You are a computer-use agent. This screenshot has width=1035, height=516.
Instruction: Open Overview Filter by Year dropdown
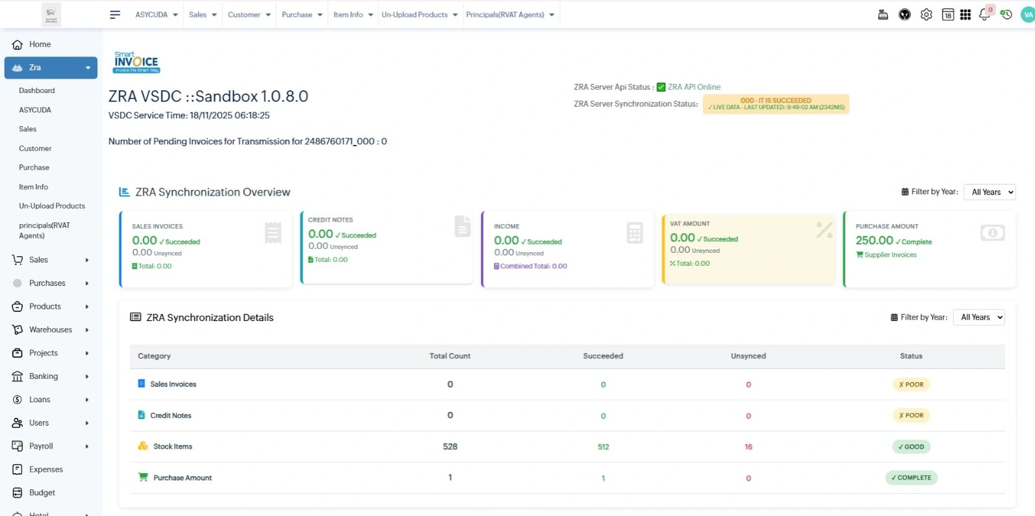tap(989, 192)
